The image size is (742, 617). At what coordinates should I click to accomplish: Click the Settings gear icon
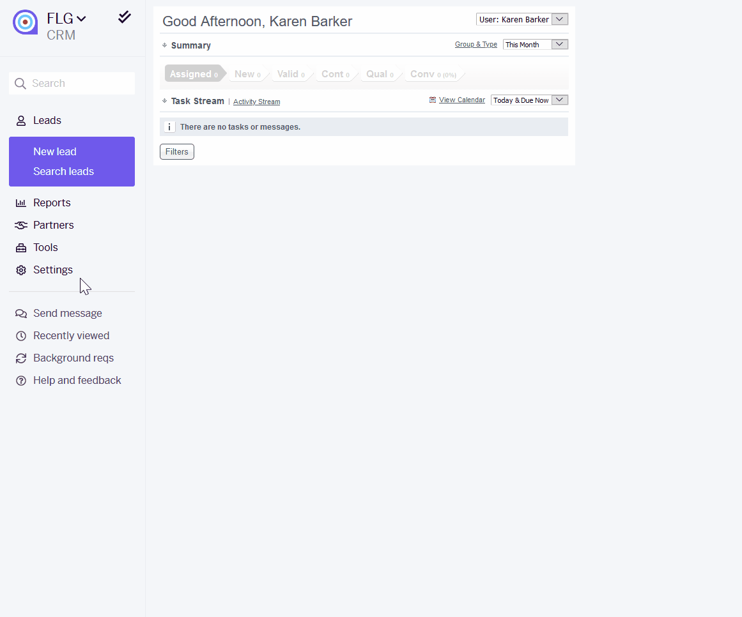21,270
